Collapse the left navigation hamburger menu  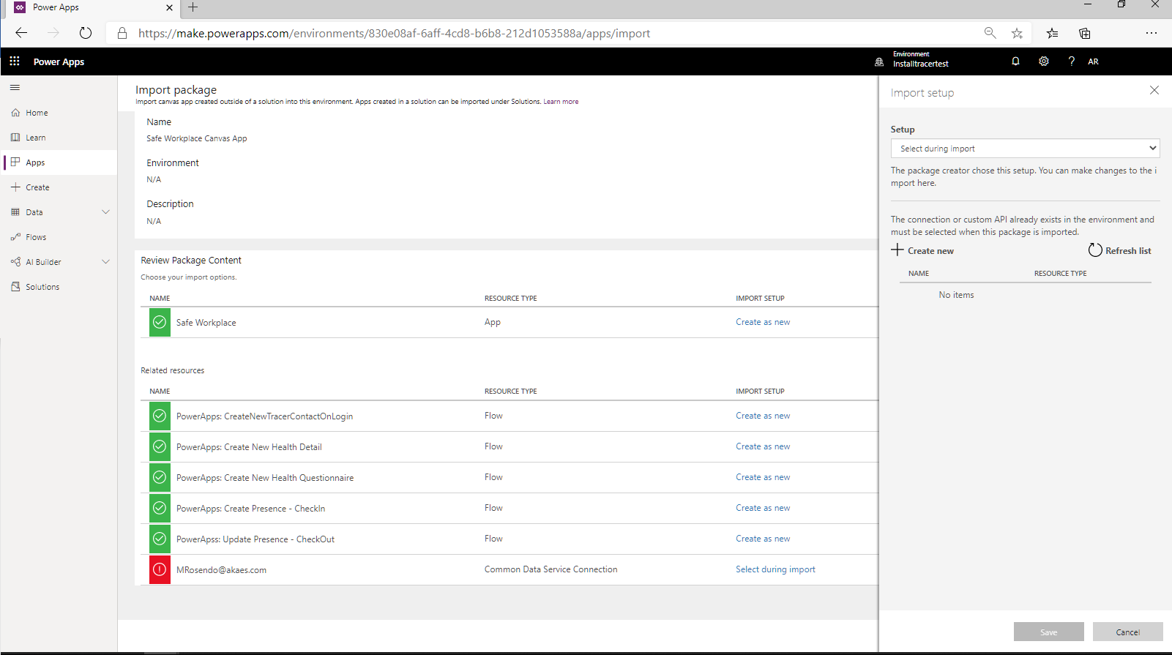pyautogui.click(x=15, y=88)
